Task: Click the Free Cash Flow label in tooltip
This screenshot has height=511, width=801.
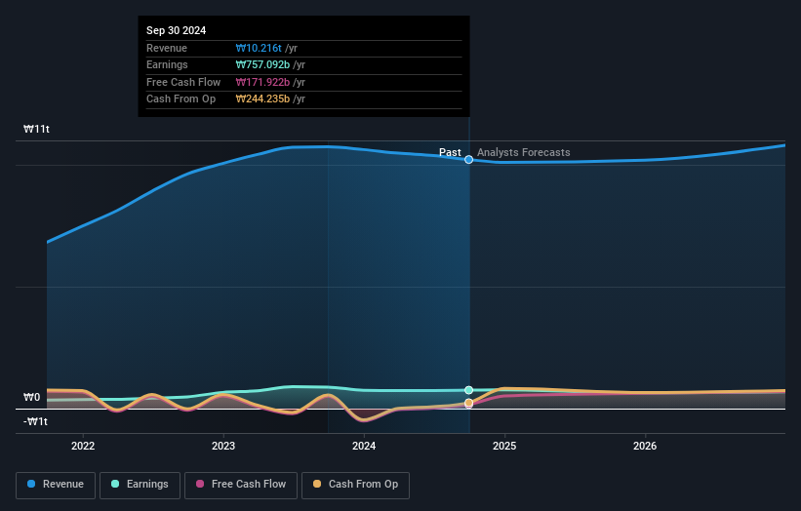Action: (x=183, y=82)
